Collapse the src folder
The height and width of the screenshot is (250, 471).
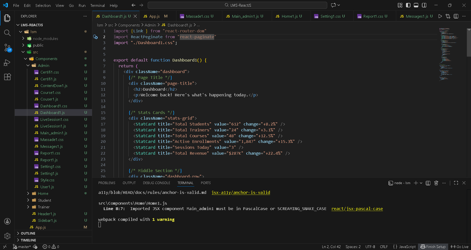pos(24,52)
